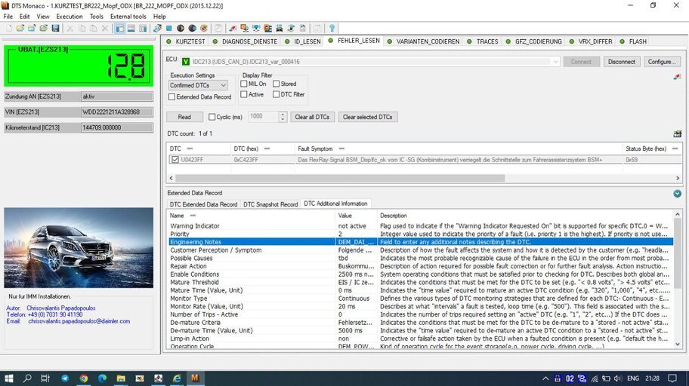Click the round blue collapse icon by Extended Data Record

[677, 194]
